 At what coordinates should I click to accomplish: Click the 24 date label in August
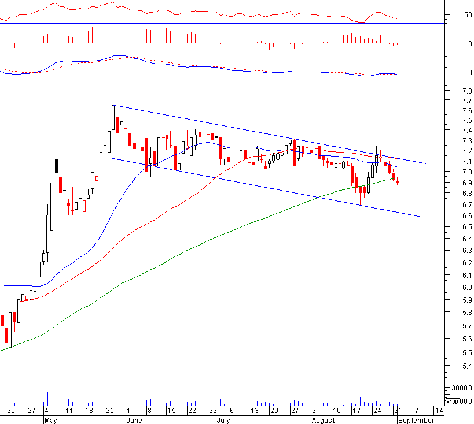(x=377, y=410)
